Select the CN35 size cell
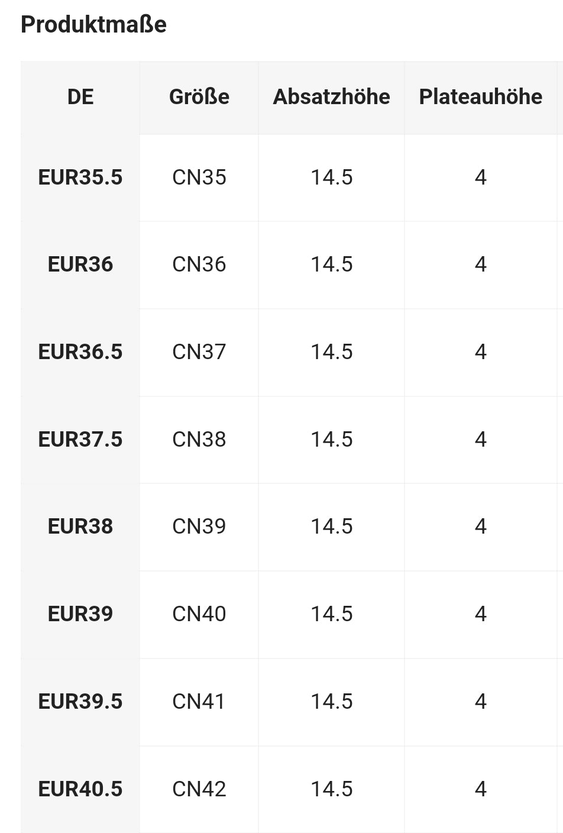Image resolution: width=563 pixels, height=833 pixels. (199, 177)
